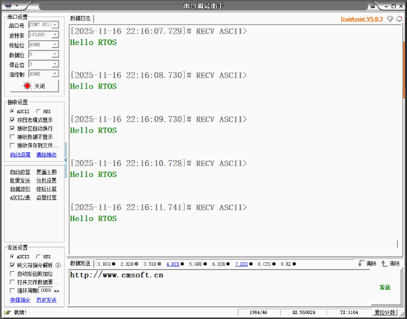Collapse the left settings panel arrow
The width and height of the screenshot is (407, 319).
(66, 160)
